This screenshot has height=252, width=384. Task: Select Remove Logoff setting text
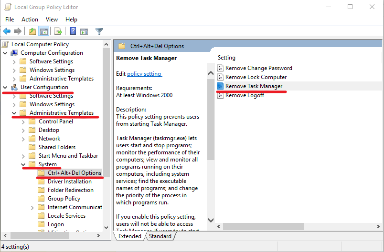[245, 95]
